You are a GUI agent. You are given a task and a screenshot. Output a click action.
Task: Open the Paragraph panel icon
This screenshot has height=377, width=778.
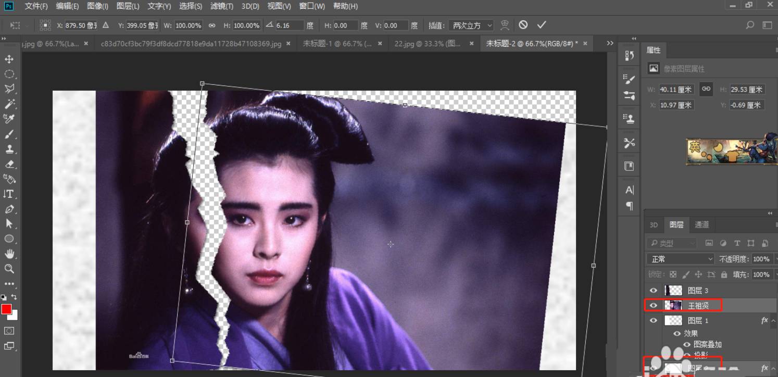tap(629, 206)
